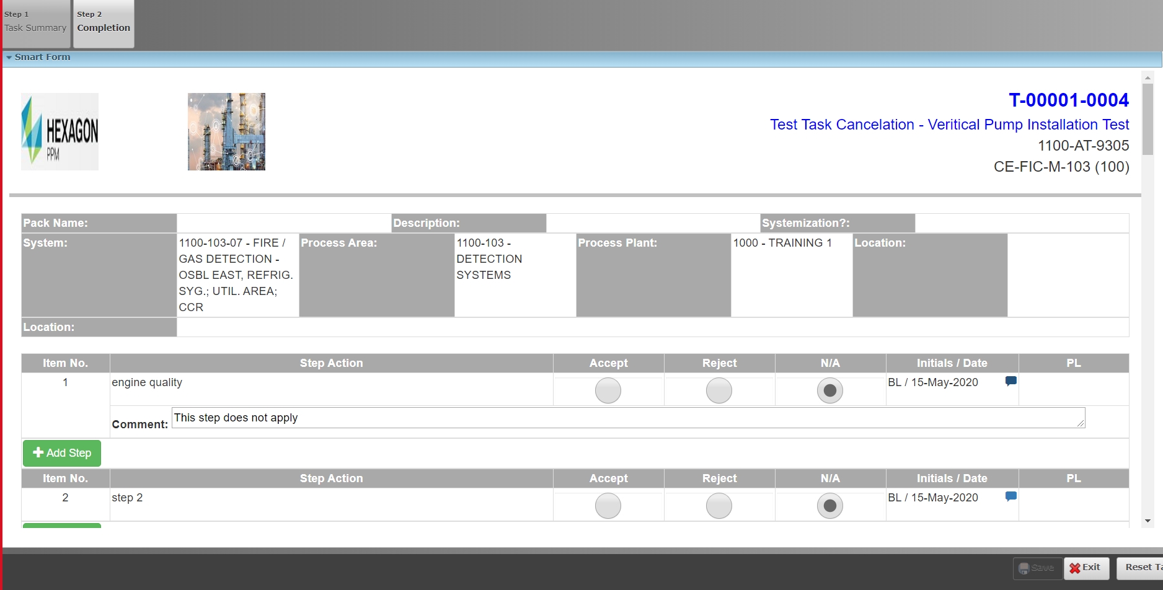Click task number T-00001-0004
This screenshot has width=1163, height=590.
(x=1069, y=100)
